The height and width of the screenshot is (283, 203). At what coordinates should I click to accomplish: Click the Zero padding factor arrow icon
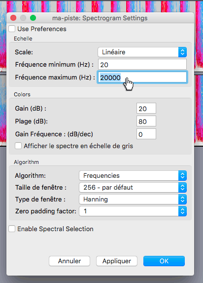[x=182, y=211]
